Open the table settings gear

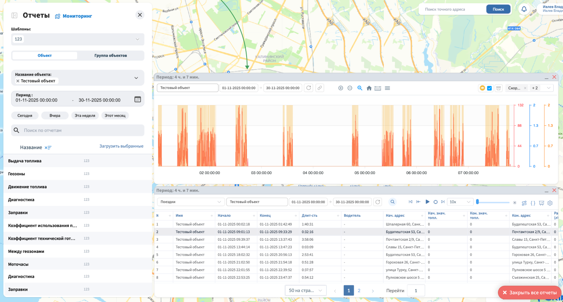(550, 203)
